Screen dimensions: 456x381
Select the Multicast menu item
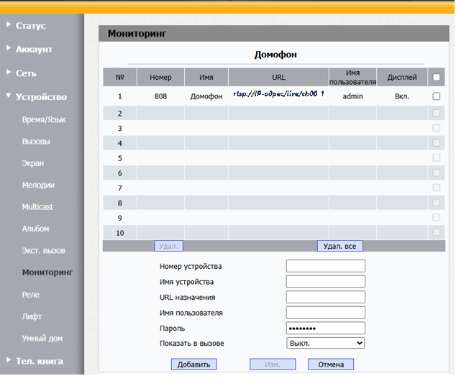(37, 207)
